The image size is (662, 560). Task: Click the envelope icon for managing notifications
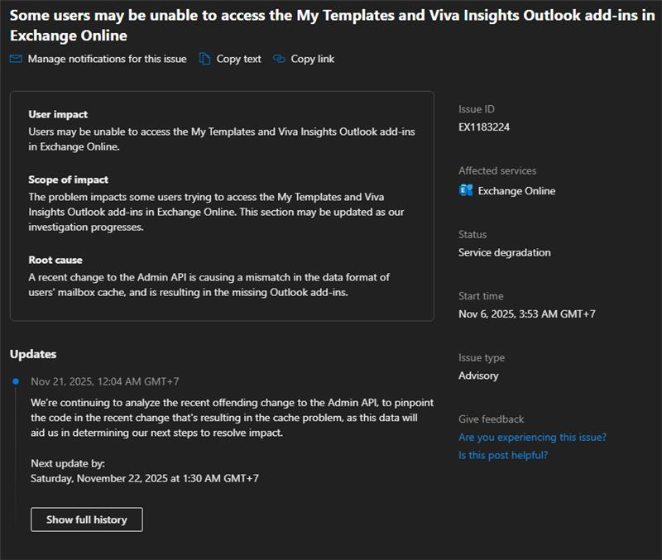[x=16, y=59]
